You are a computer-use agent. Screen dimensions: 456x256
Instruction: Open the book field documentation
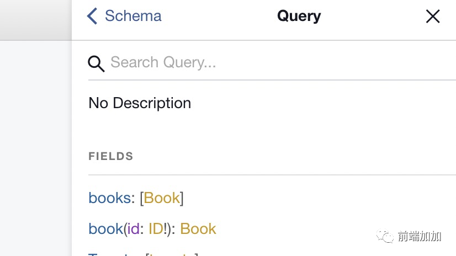pos(105,228)
